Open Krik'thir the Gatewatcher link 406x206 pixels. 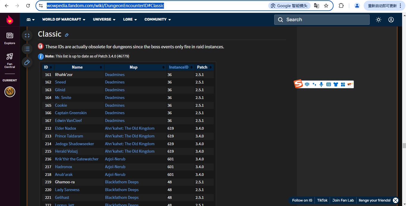77,159
